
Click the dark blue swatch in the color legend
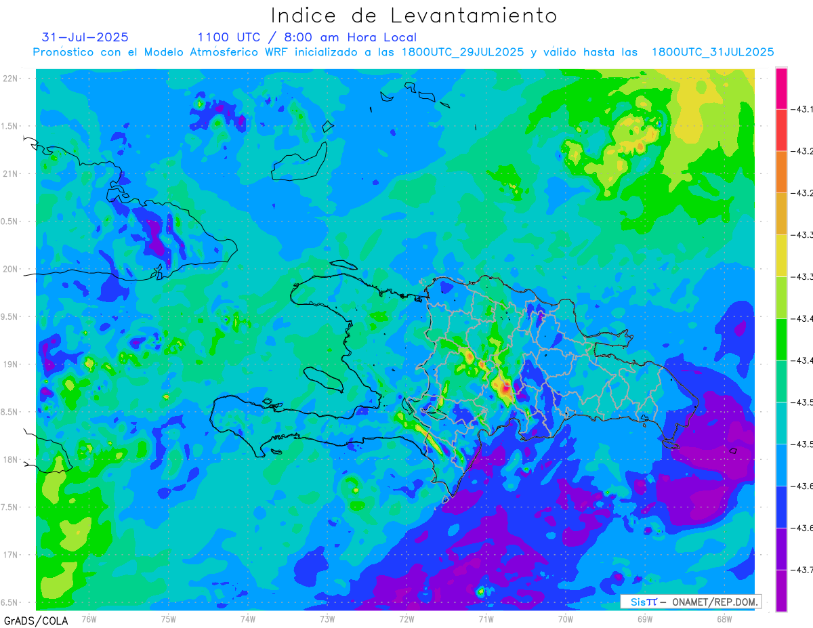[x=781, y=506]
